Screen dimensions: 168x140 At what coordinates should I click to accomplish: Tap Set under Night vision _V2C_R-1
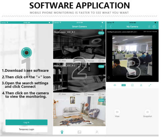click(101, 61)
